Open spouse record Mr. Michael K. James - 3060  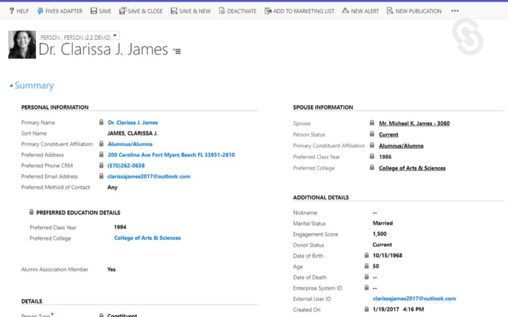pos(415,123)
